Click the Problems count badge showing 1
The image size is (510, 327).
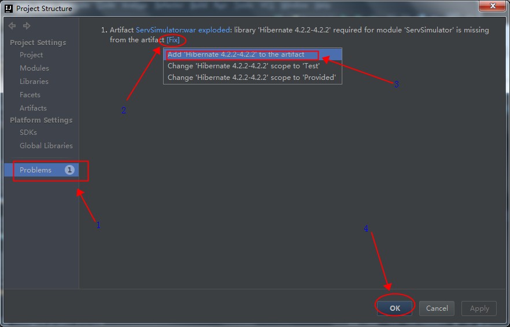coord(69,170)
